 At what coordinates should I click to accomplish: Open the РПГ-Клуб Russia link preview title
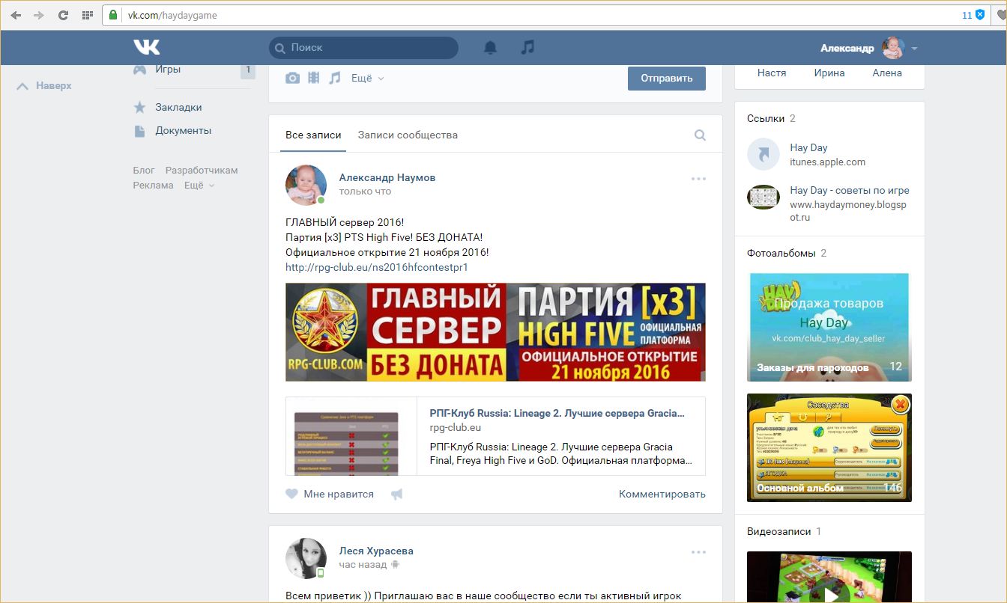click(557, 413)
